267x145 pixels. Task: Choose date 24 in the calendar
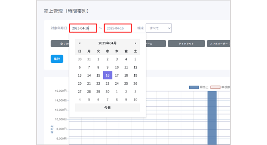[x=117, y=83]
